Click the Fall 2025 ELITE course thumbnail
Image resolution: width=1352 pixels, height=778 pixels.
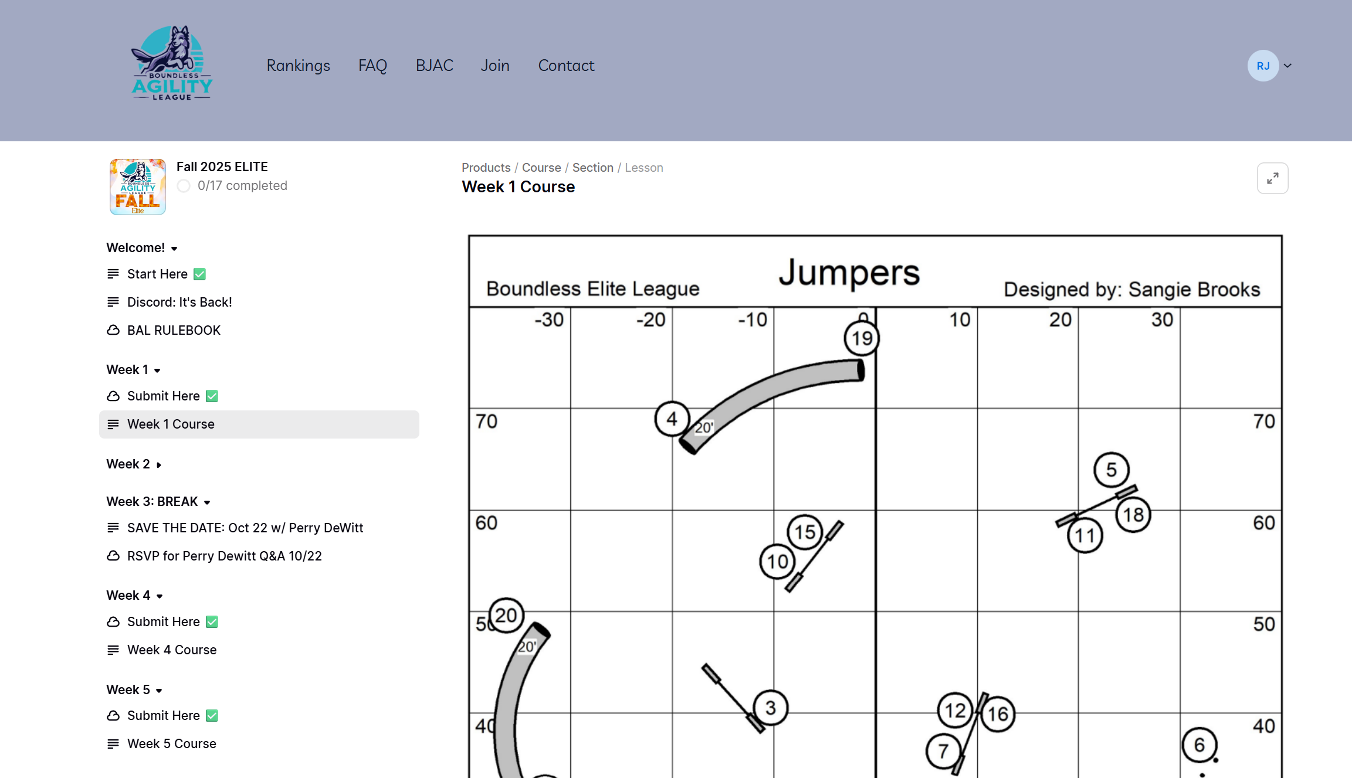(138, 186)
